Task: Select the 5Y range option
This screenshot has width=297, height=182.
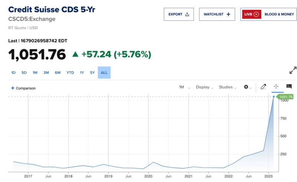Action: (x=92, y=73)
